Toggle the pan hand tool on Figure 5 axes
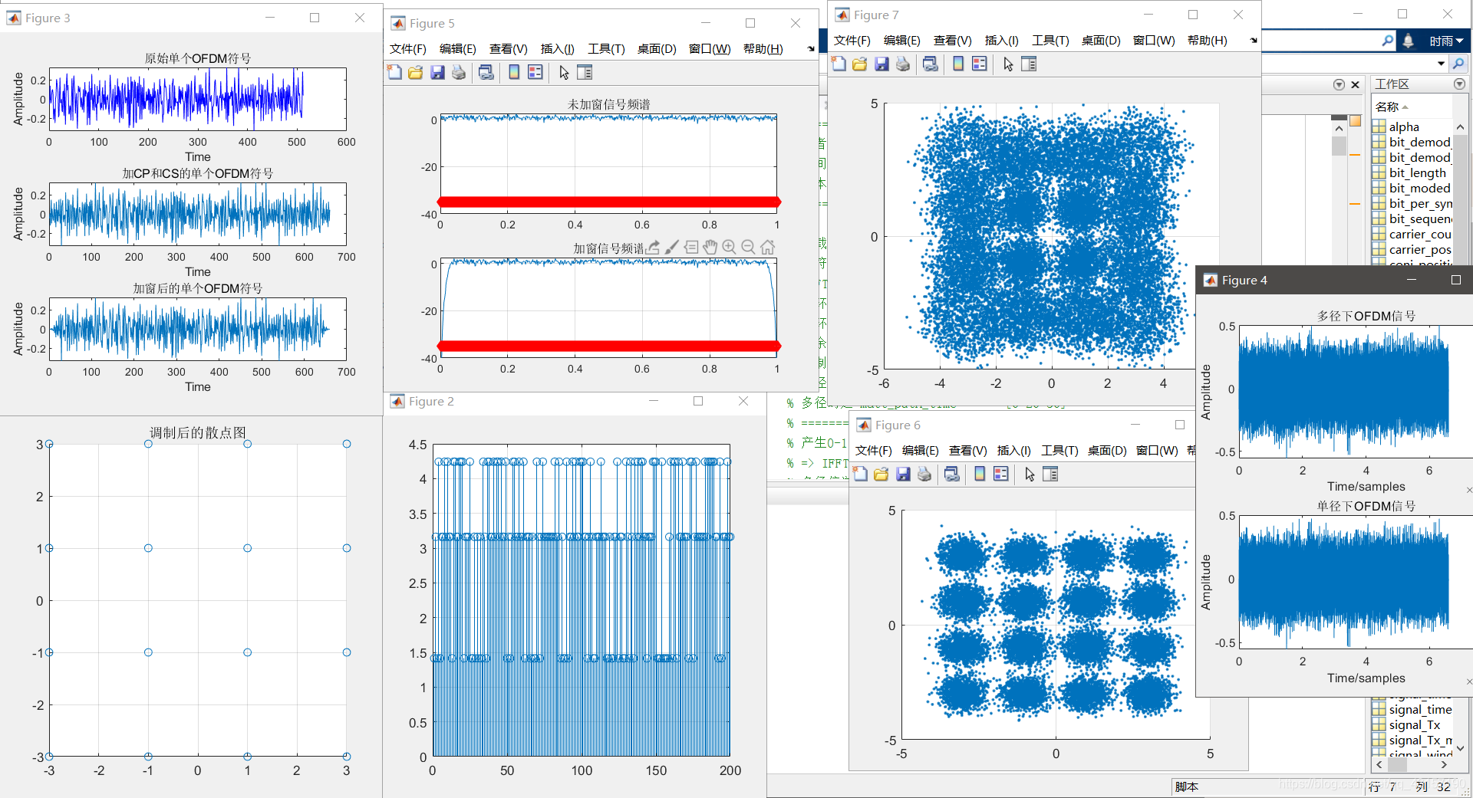This screenshot has height=798, width=1473. tap(710, 247)
